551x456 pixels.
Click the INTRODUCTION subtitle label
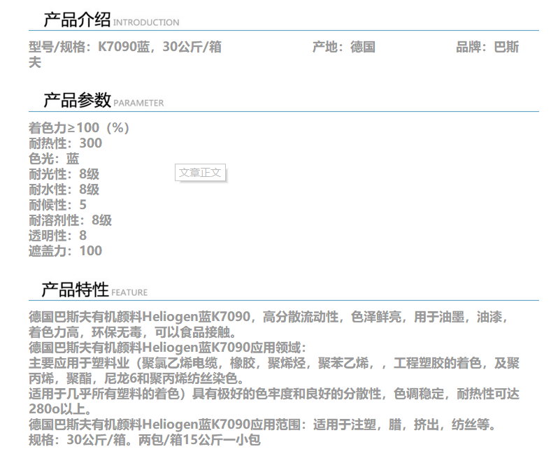pyautogui.click(x=146, y=22)
